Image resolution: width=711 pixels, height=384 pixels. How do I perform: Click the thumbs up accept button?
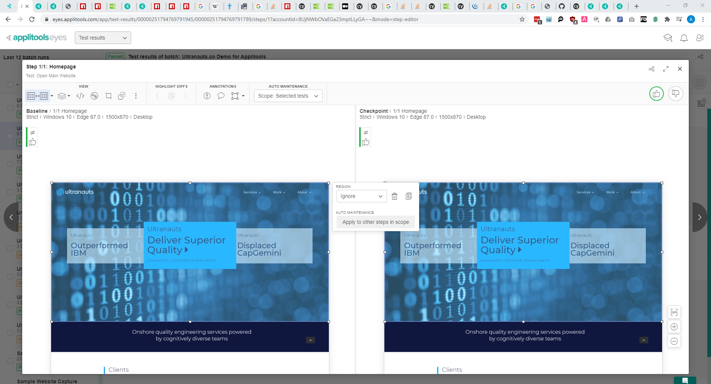[x=656, y=94]
